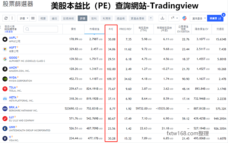This screenshot has width=228, height=143.
Task: Open the META ticker link
Action: pyautogui.click(x=13, y=97)
